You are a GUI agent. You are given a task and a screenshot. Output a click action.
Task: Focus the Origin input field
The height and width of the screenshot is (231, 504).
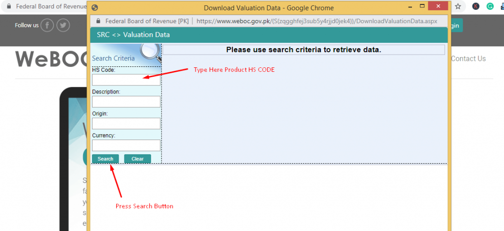click(x=126, y=123)
